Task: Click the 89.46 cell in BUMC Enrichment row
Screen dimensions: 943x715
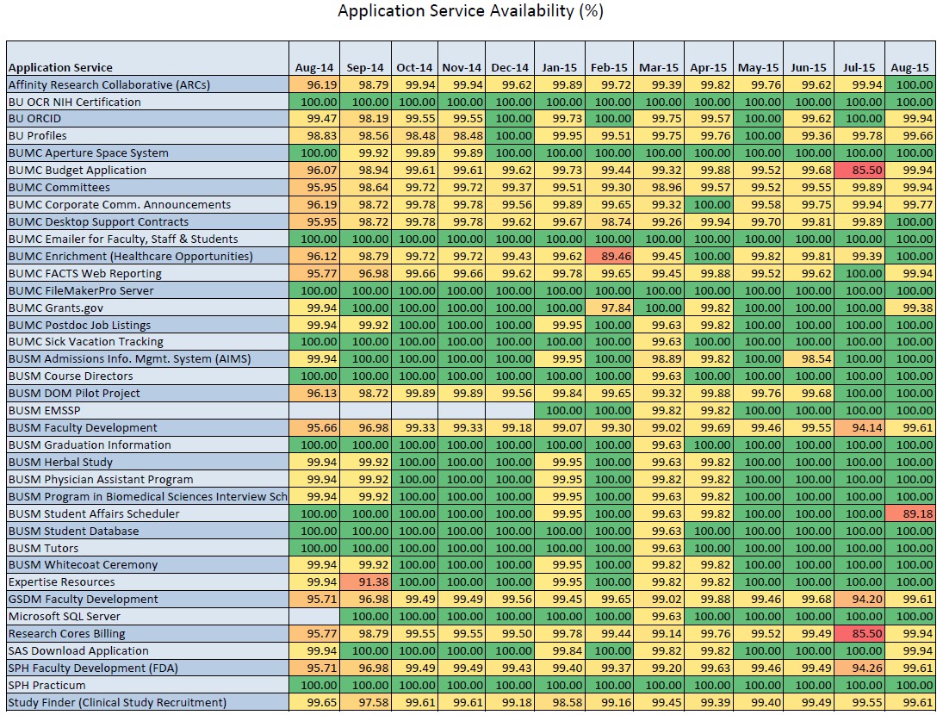Action: 609,256
